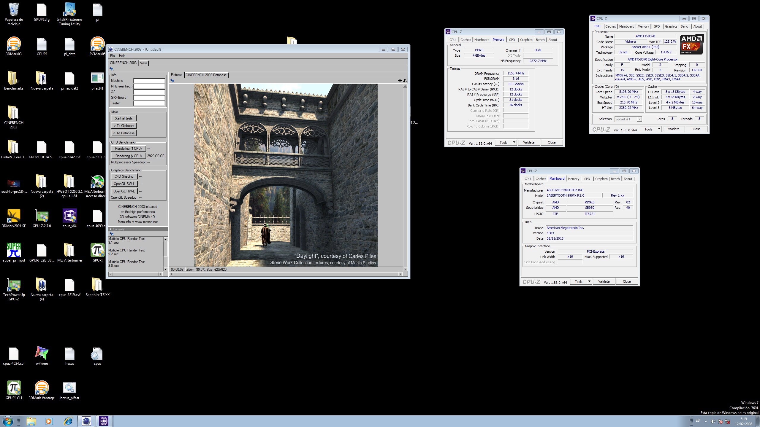
Task: Click the GFX-Board input field
Action: pyautogui.click(x=149, y=98)
